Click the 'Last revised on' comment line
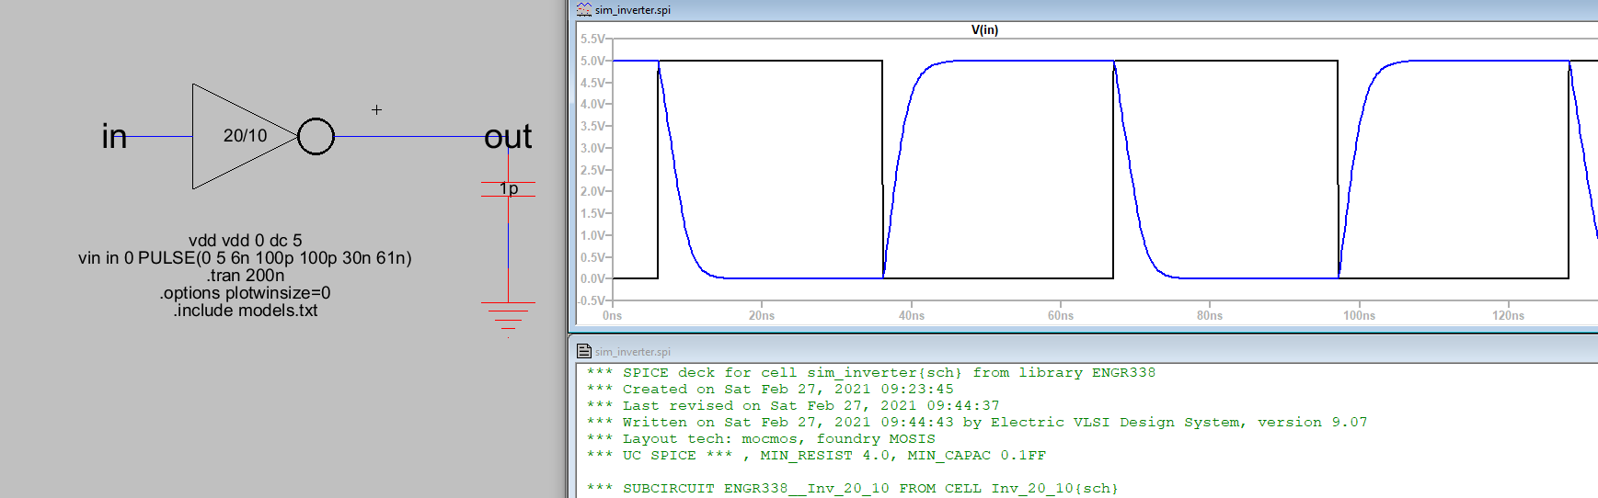The image size is (1598, 498). (793, 406)
